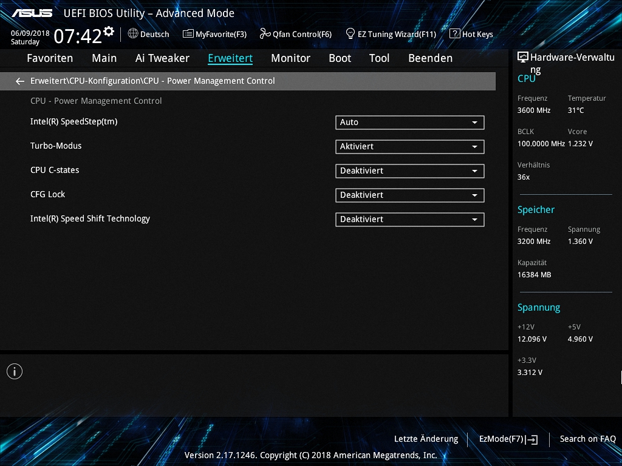Click the info circle icon
The image size is (622, 466).
pyautogui.click(x=15, y=371)
